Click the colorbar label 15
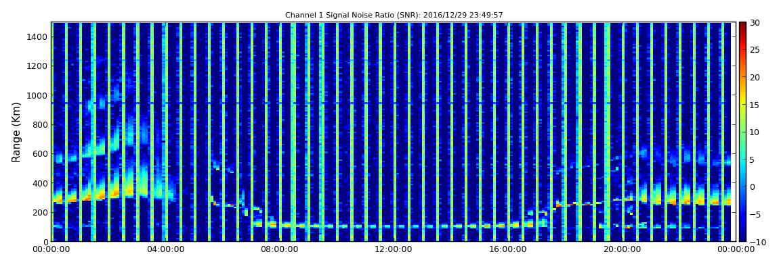Viewport: 779px width, 275px height. 755,105
